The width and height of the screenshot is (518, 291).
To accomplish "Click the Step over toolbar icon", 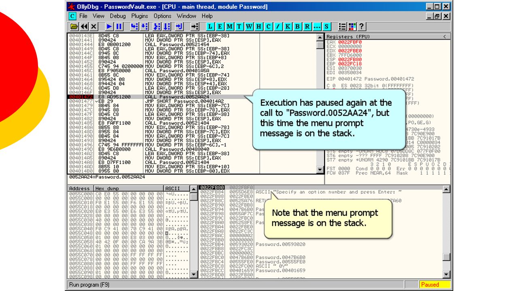I will coord(144,27).
